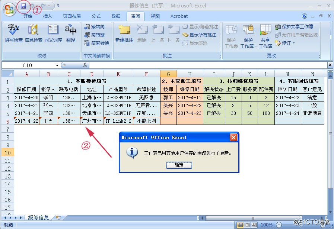Image resolution: width=334 pixels, height=229 pixels.
Task: Click the horizontal scrollbar thumb
Action: tap(254, 218)
